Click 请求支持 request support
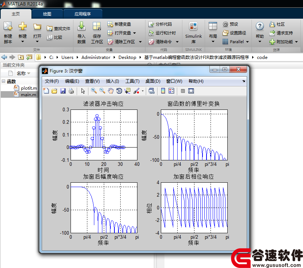Image resolution: width=303 pixels, height=268 pixels. [281, 33]
